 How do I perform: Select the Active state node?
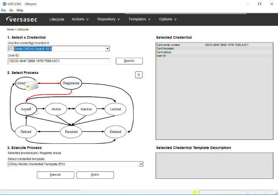(x=56, y=109)
